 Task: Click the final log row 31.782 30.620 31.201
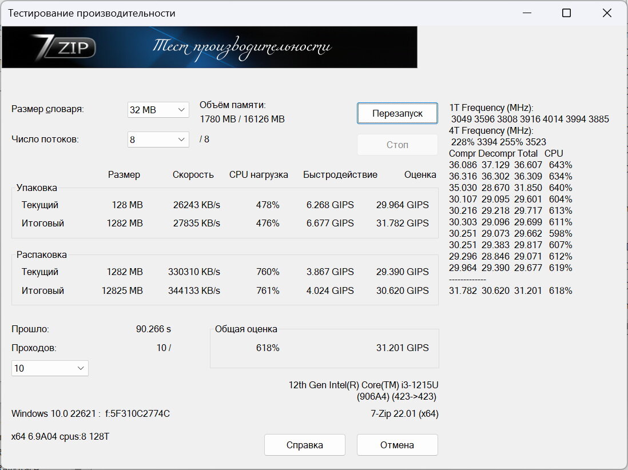click(511, 290)
